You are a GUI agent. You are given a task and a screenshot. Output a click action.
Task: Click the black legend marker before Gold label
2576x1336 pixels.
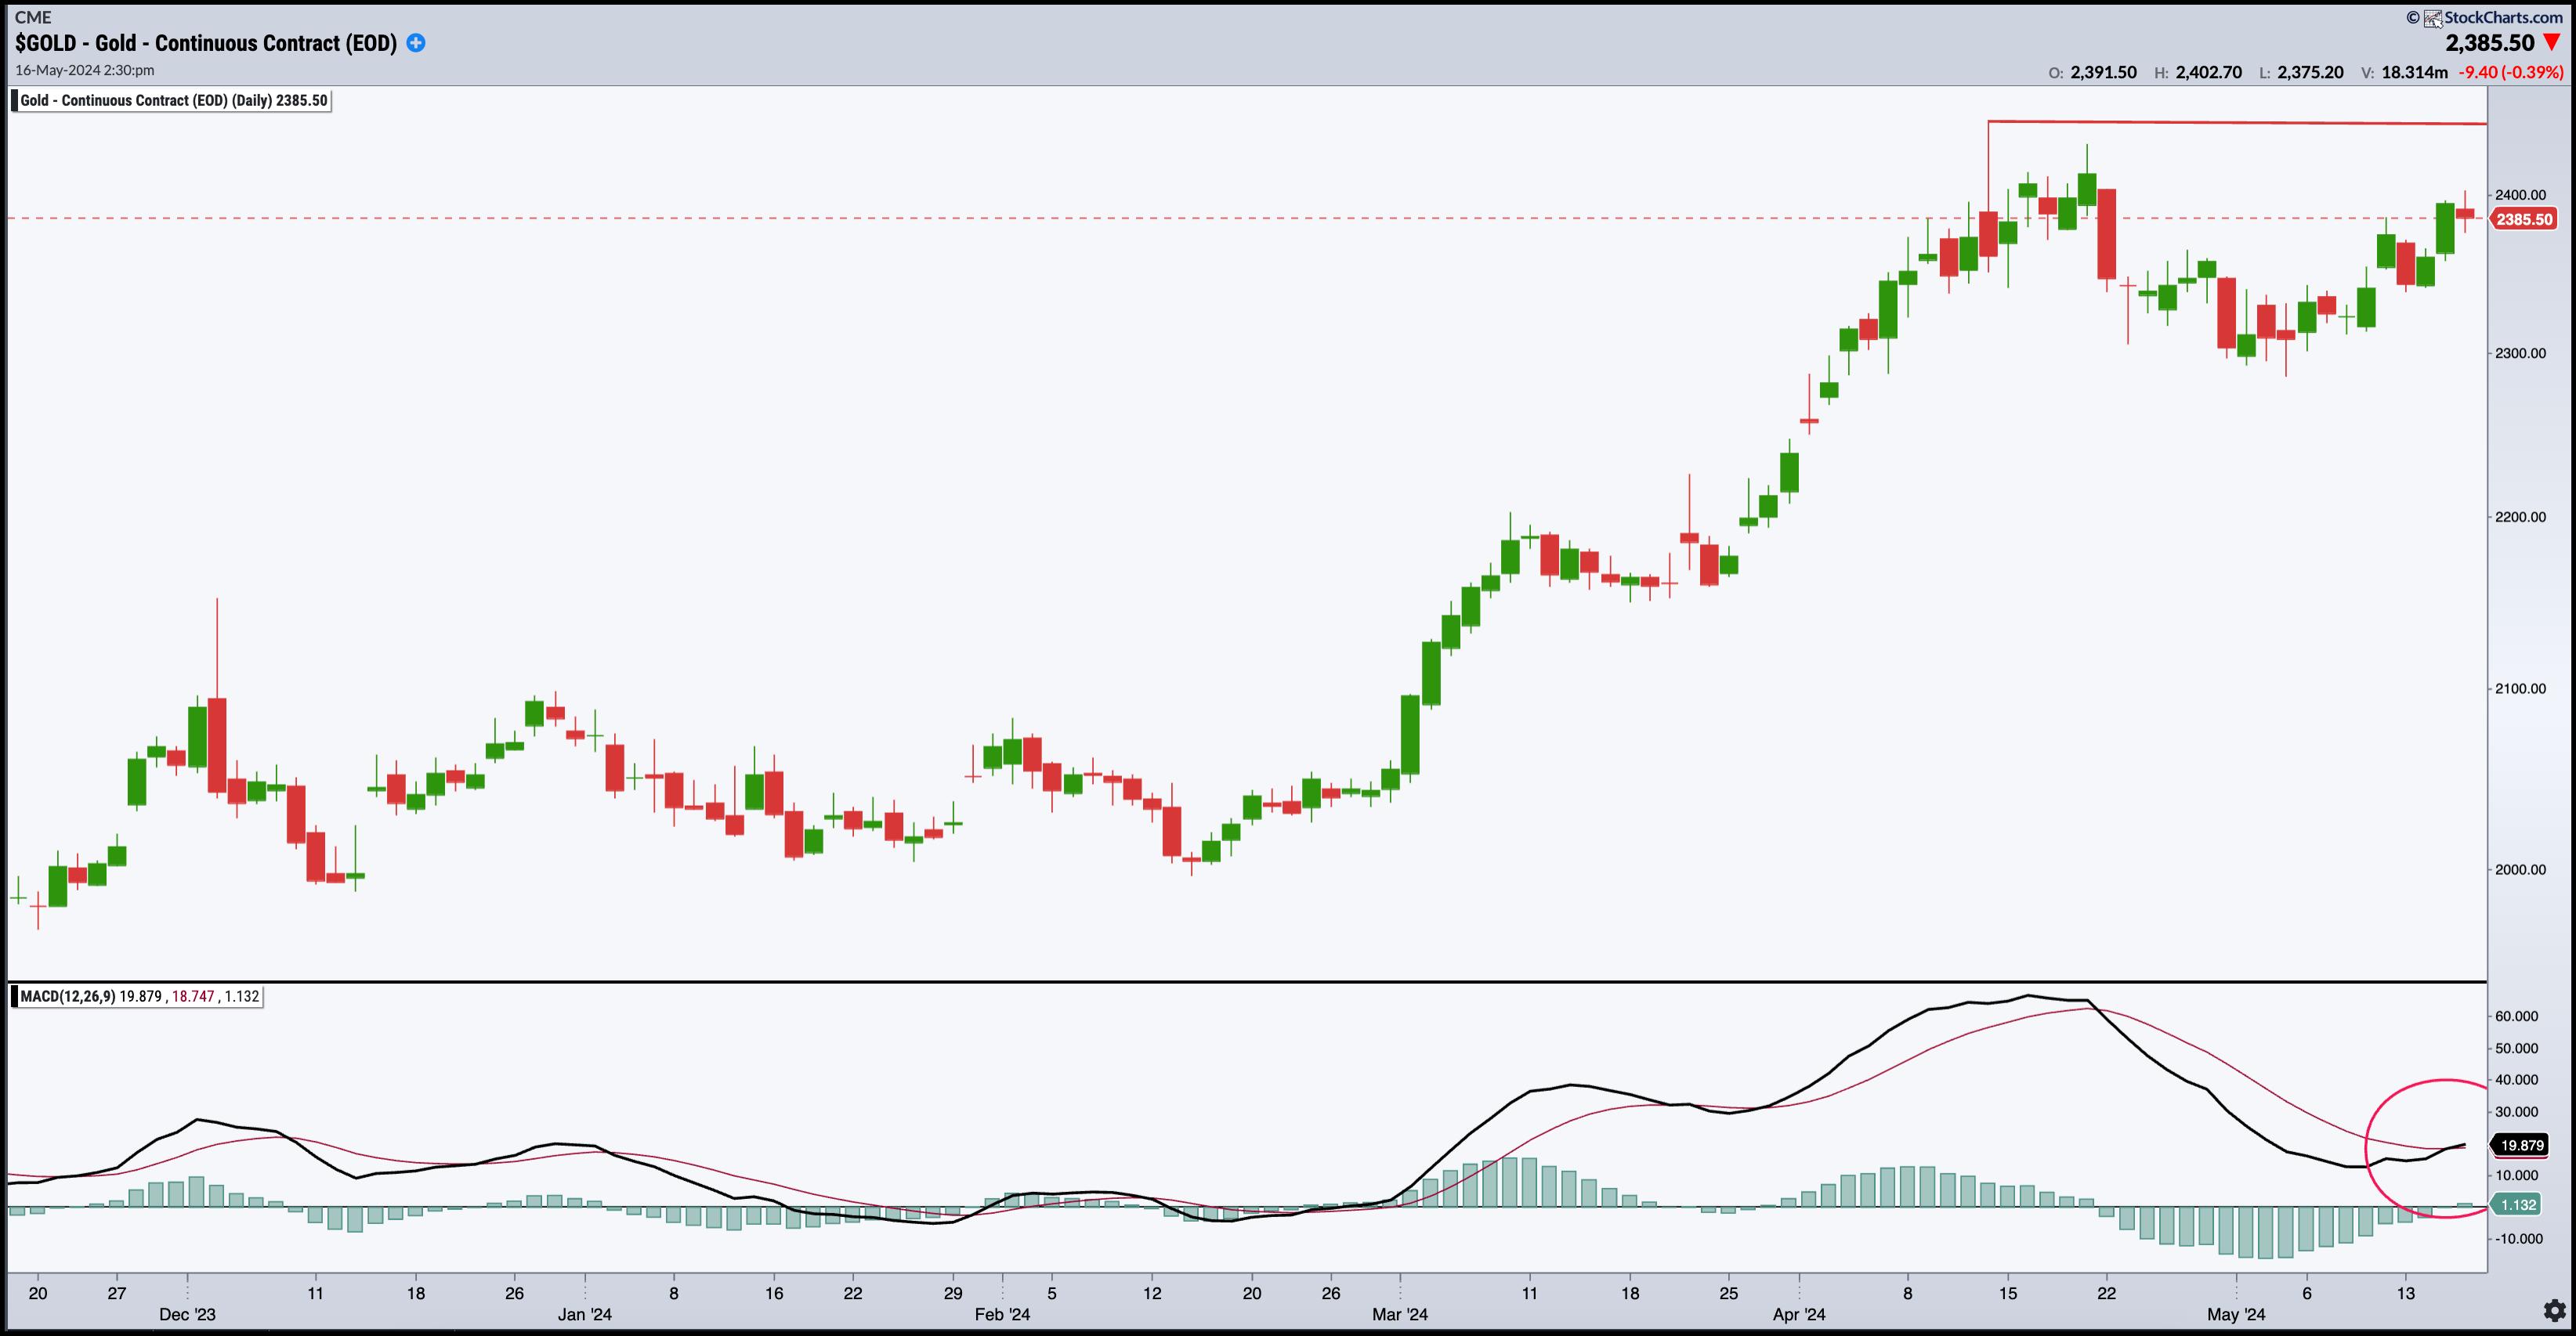15,101
